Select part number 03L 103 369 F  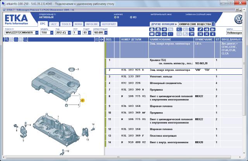133,136
